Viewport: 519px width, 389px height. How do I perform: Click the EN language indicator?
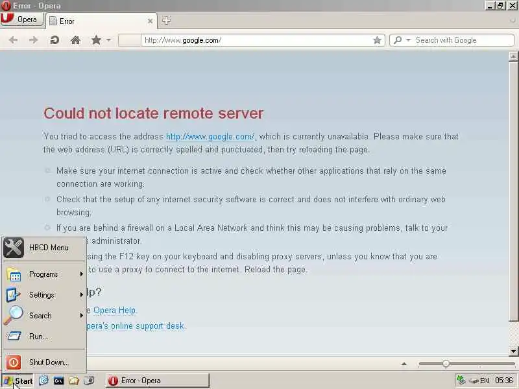485,381
